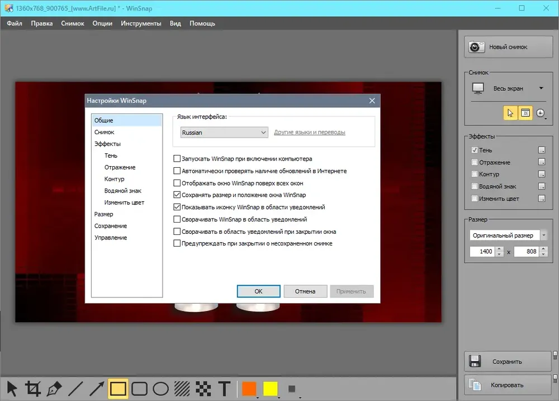Toggle the include mouse cursor icon
The image size is (559, 401).
pos(510,113)
